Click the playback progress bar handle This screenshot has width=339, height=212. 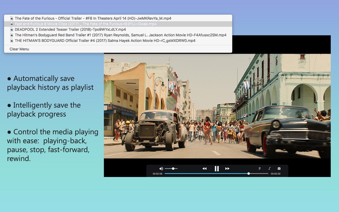(249, 173)
